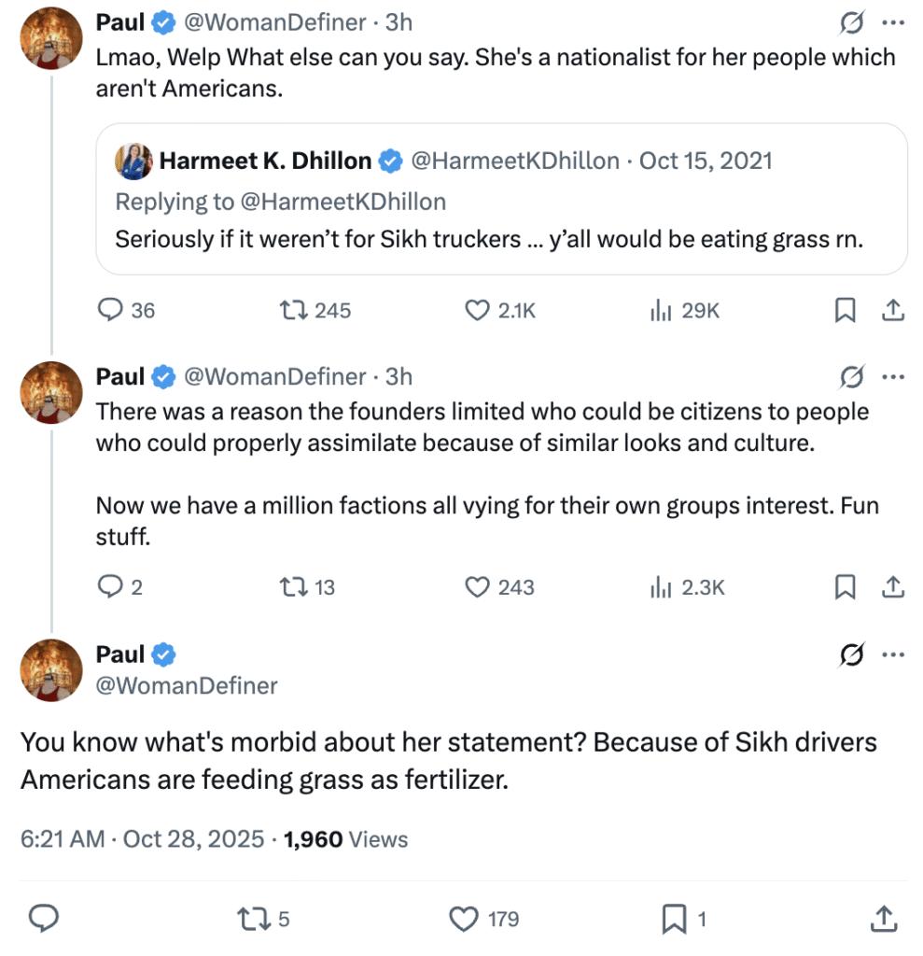Screen dimensions: 923x956
Task: Open Grok icon on first tweet
Action: [x=851, y=22]
